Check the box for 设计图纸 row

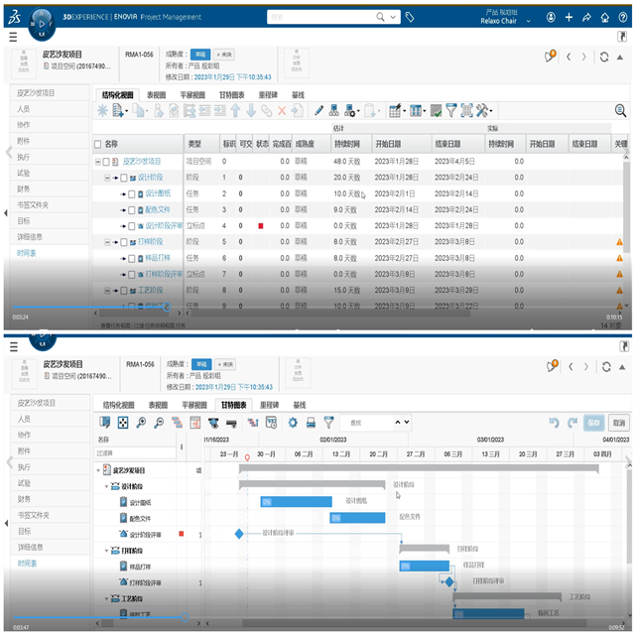point(131,194)
